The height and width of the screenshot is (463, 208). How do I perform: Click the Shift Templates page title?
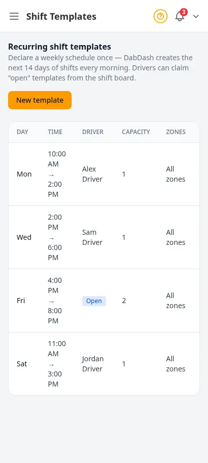61,16
